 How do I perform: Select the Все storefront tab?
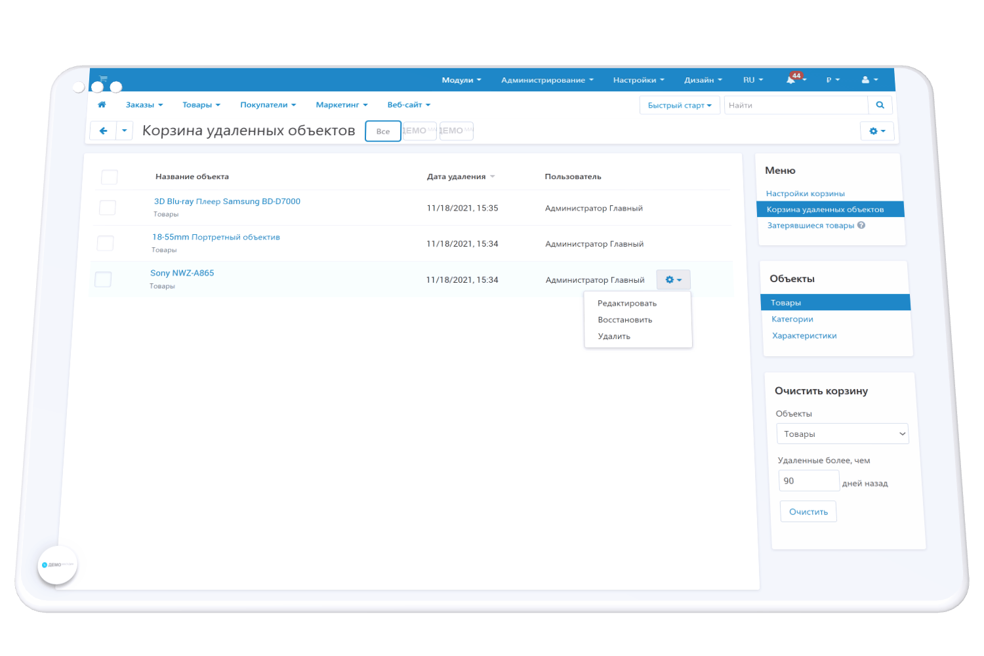pos(383,131)
